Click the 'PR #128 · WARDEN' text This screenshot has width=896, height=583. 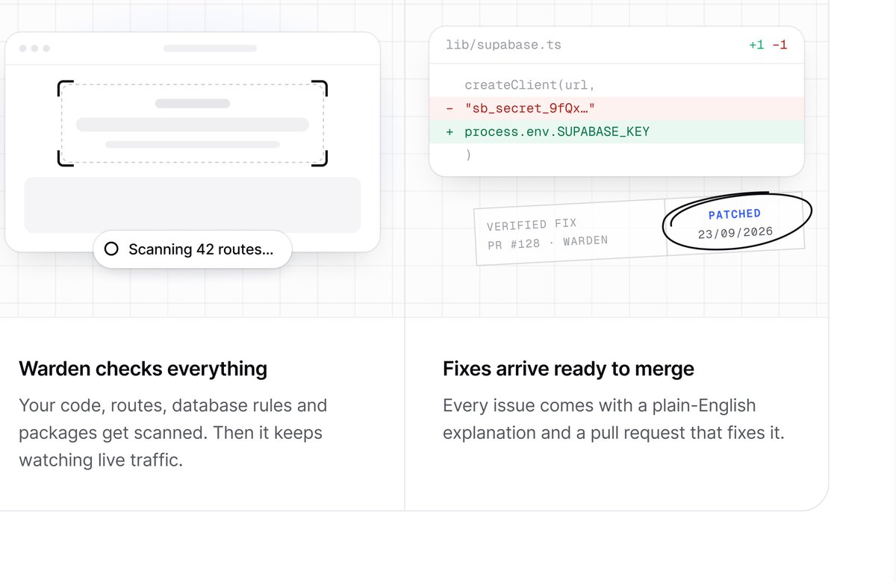coord(547,242)
